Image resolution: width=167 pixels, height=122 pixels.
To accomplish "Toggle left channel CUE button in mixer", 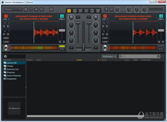I will tap(78, 17).
